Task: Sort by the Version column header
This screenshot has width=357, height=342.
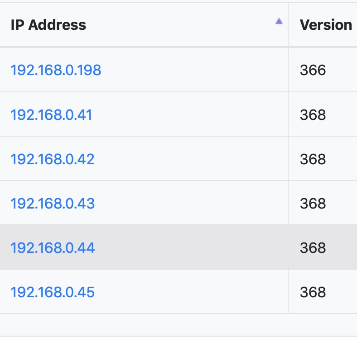Action: [x=326, y=25]
